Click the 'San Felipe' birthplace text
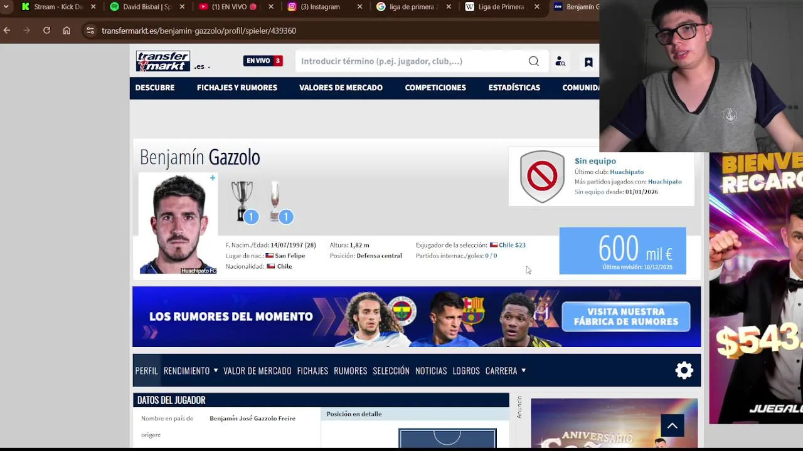The height and width of the screenshot is (451, 803). coord(290,256)
